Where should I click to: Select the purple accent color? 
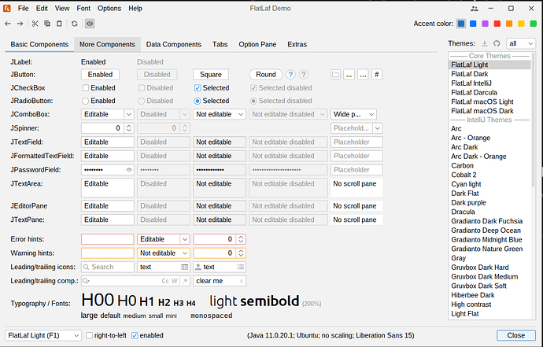click(485, 24)
